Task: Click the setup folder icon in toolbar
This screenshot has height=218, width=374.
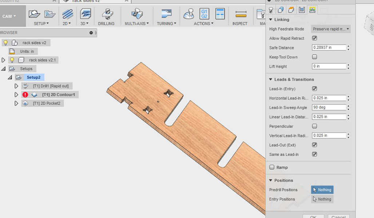Action: point(49,14)
